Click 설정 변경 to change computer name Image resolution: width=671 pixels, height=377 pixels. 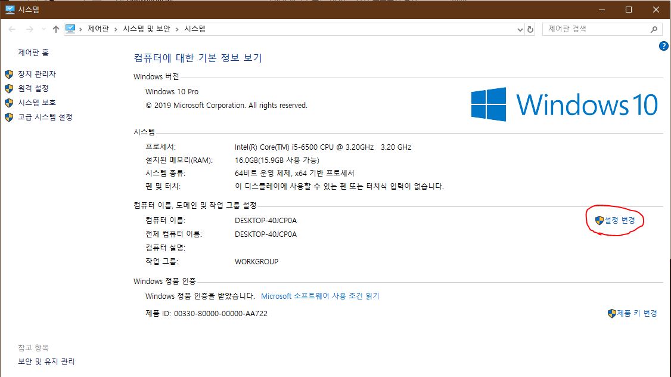(619, 220)
